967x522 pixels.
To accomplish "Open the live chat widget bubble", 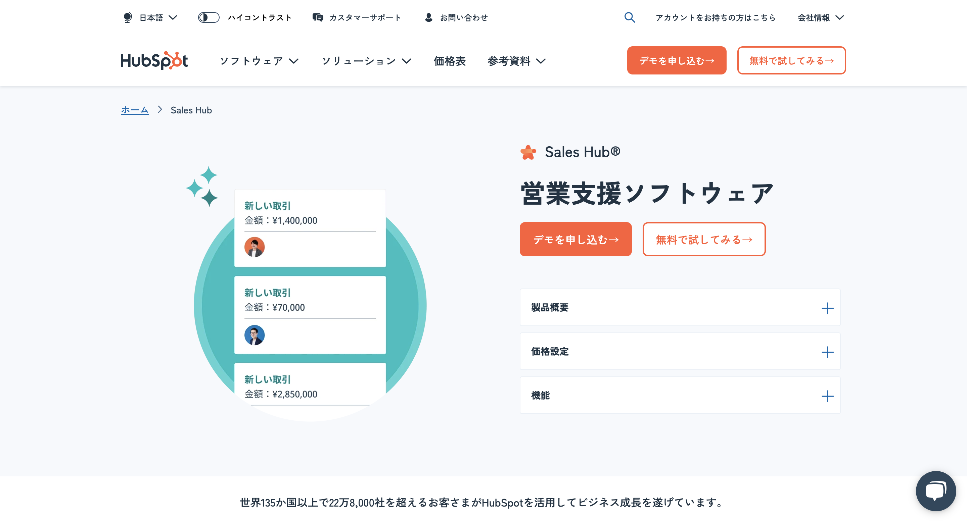I will coord(935,490).
